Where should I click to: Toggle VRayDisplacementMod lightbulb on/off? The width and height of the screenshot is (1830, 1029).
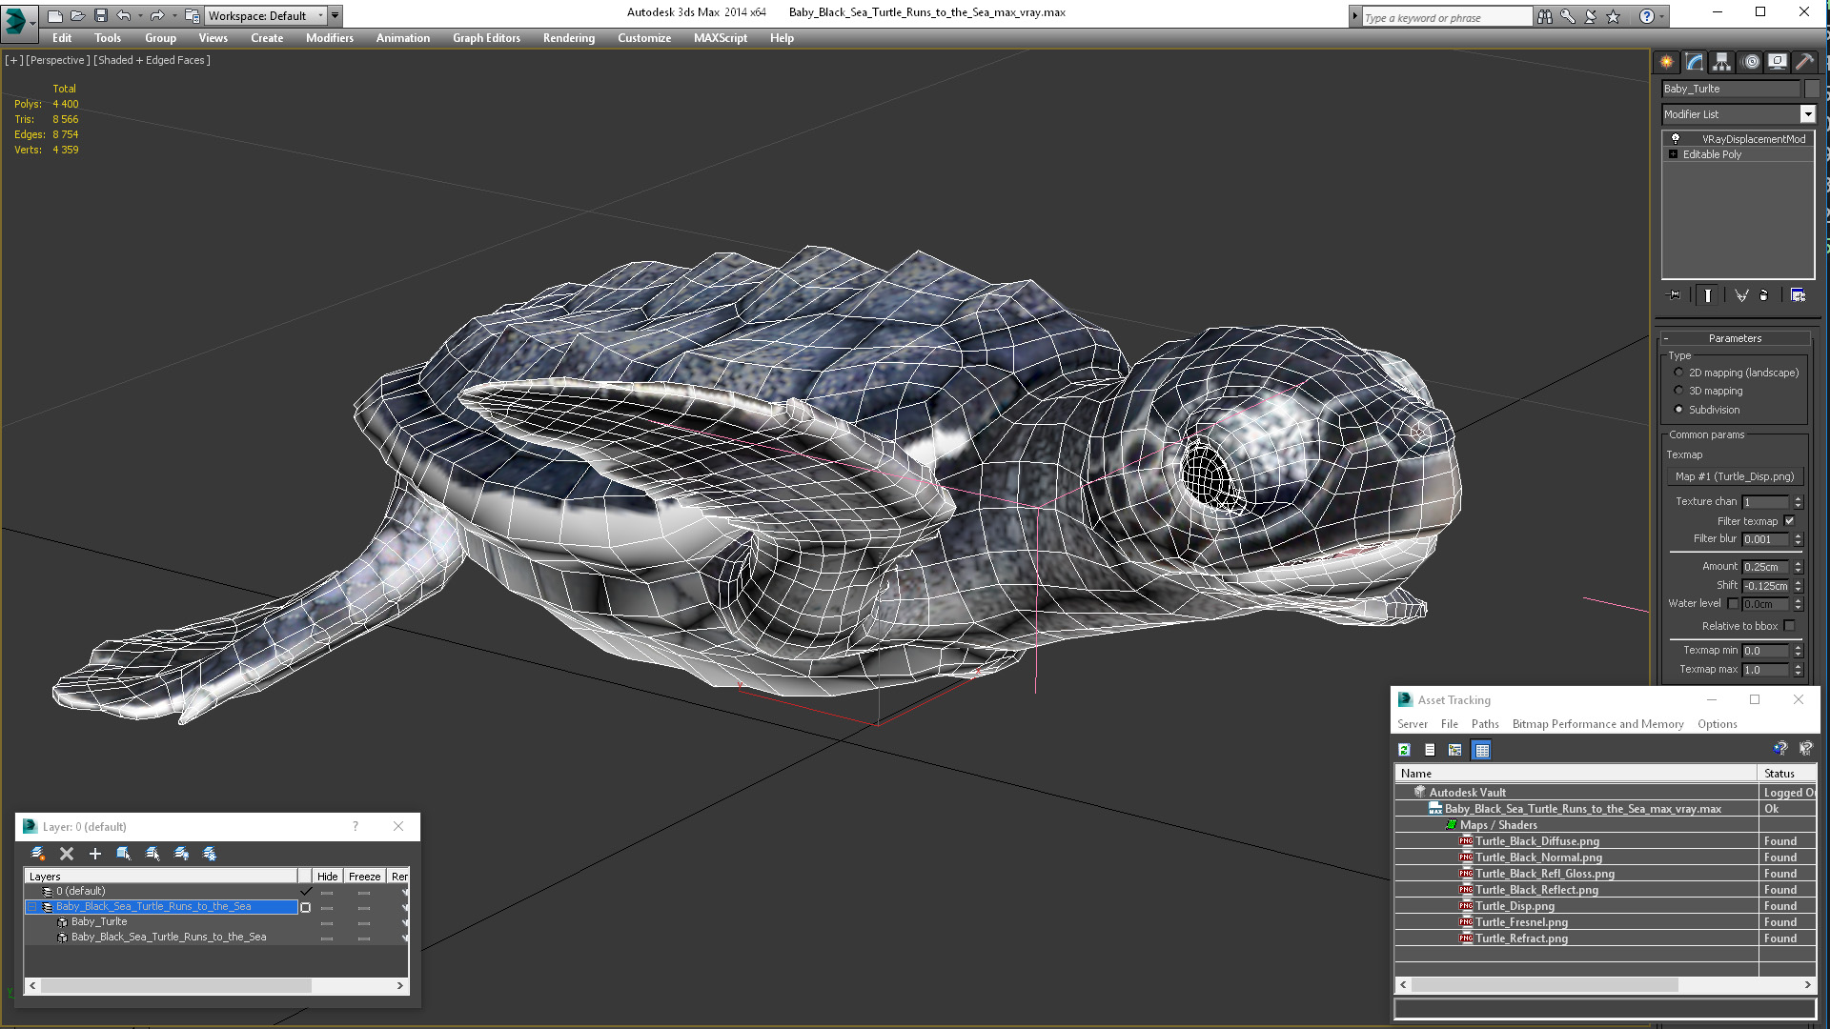[x=1675, y=138]
